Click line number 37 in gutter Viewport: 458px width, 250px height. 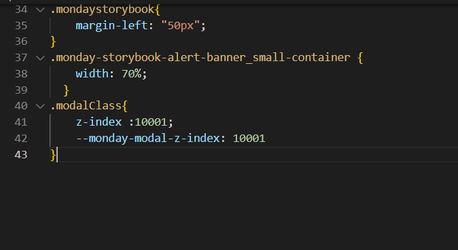(x=21, y=58)
